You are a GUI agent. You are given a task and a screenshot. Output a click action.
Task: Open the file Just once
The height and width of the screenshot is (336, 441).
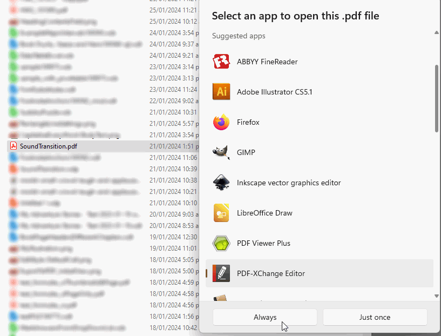375,317
